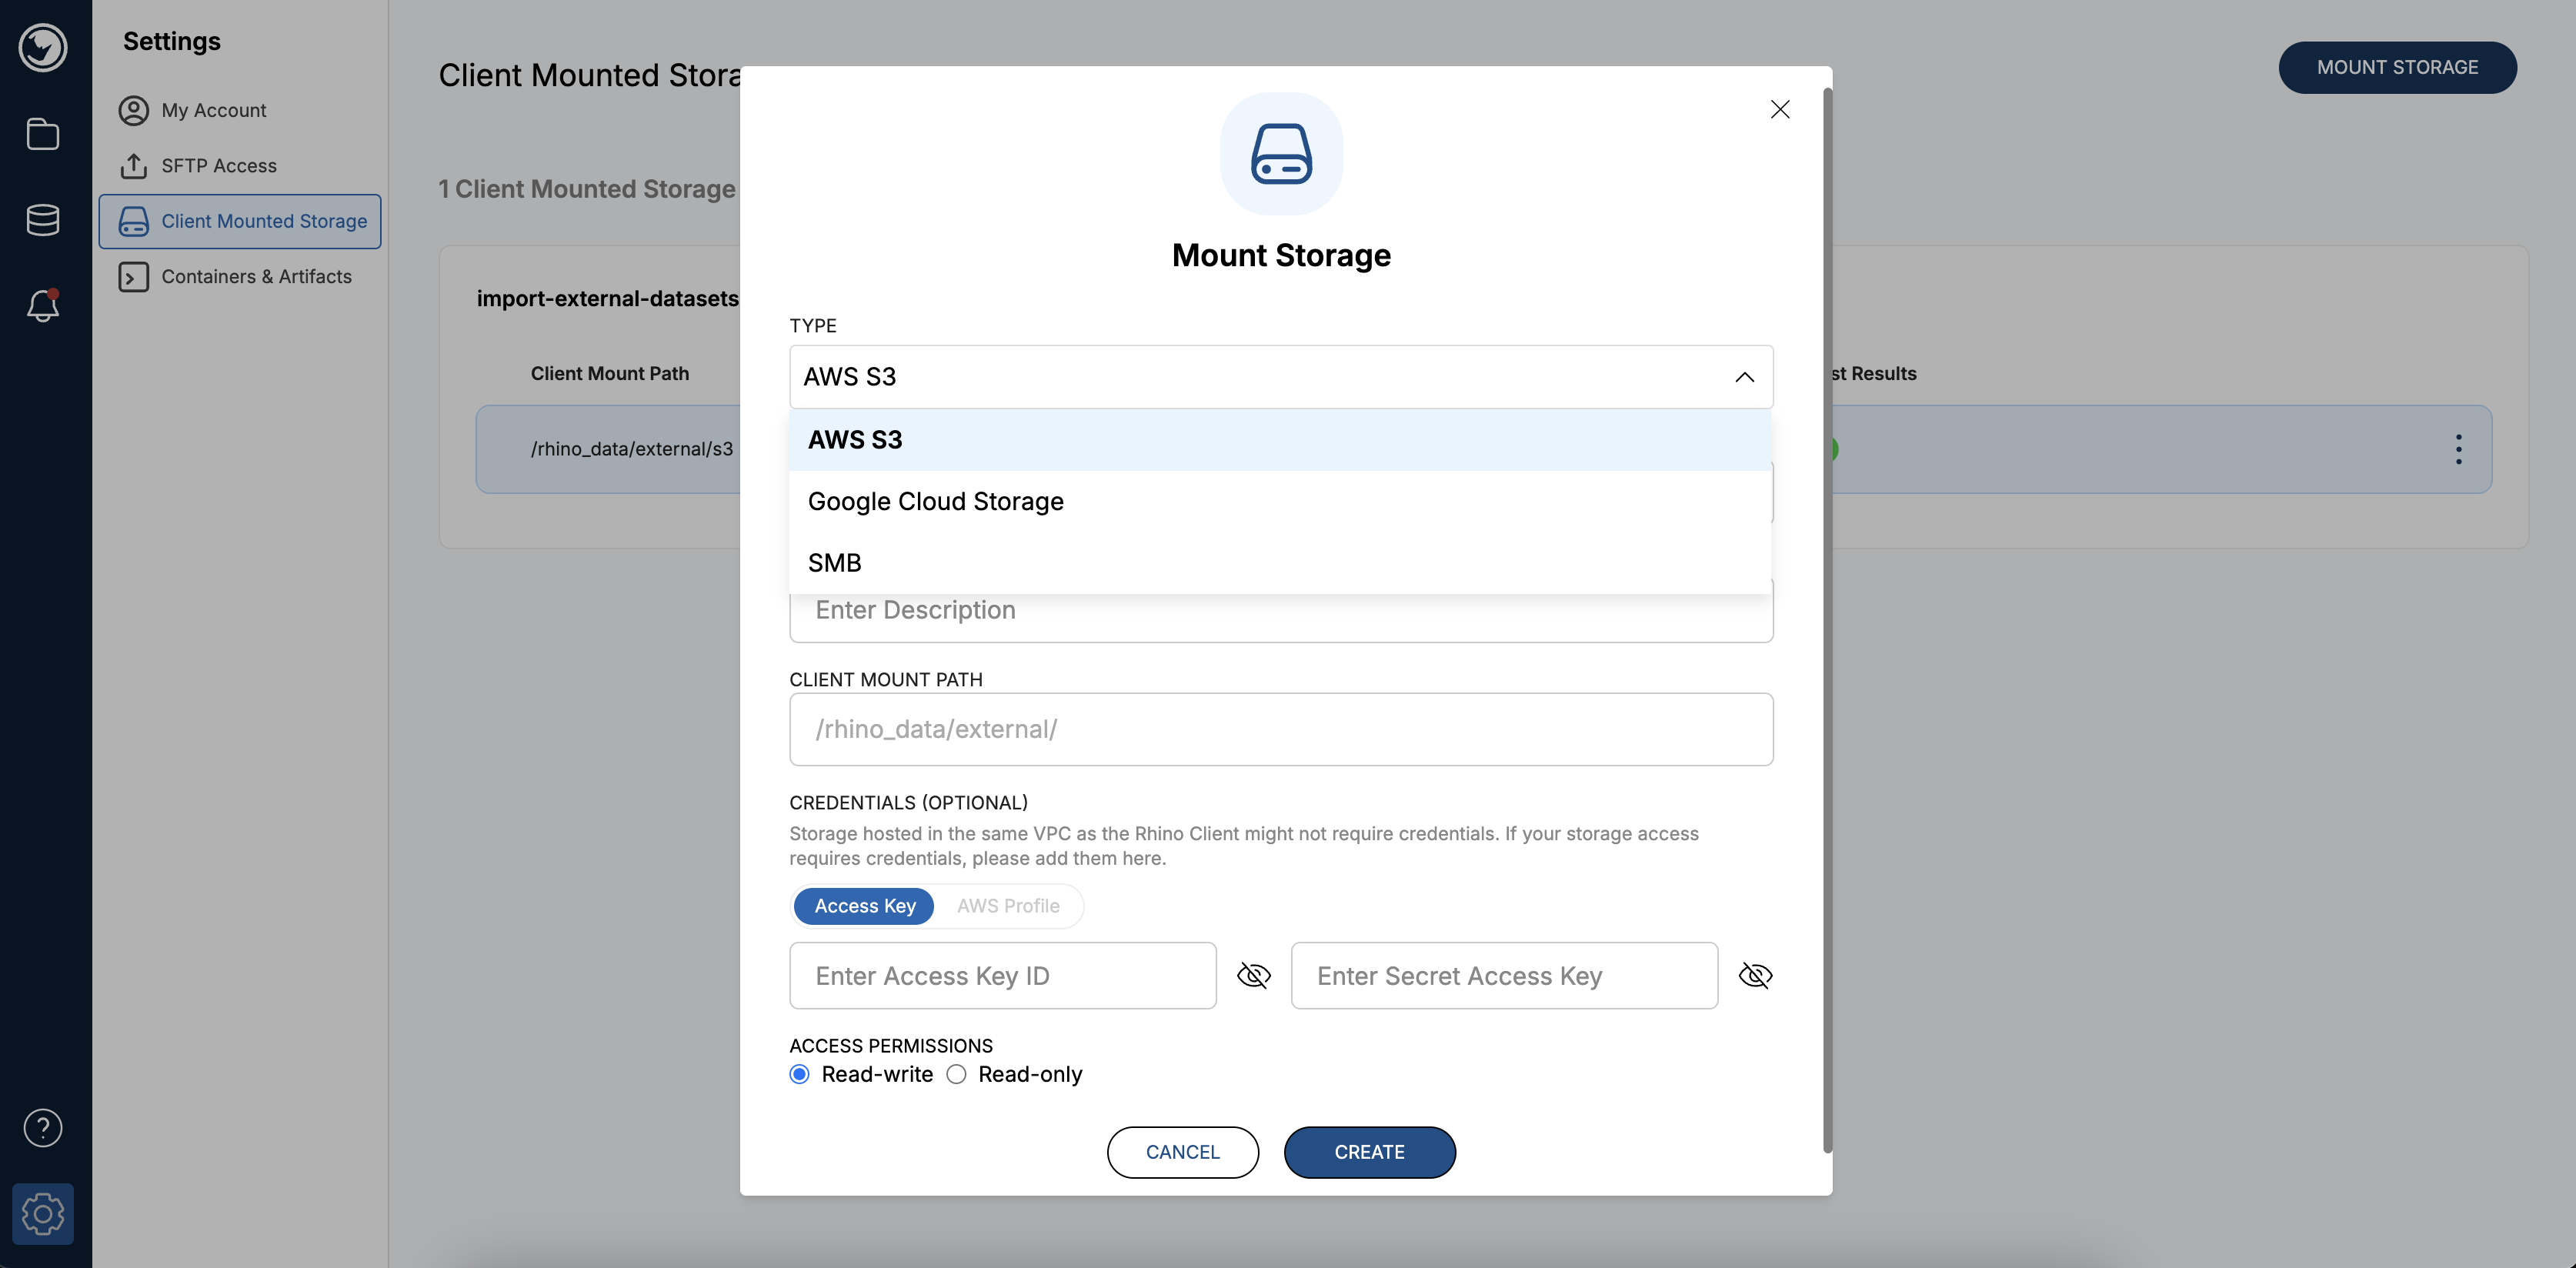
Task: Open Client Mounted Storage settings
Action: [240, 221]
